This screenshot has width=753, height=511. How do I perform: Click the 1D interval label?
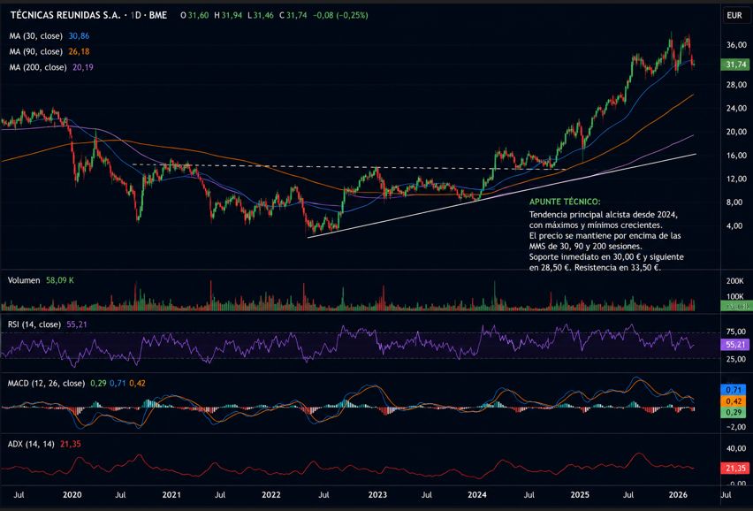pos(136,15)
